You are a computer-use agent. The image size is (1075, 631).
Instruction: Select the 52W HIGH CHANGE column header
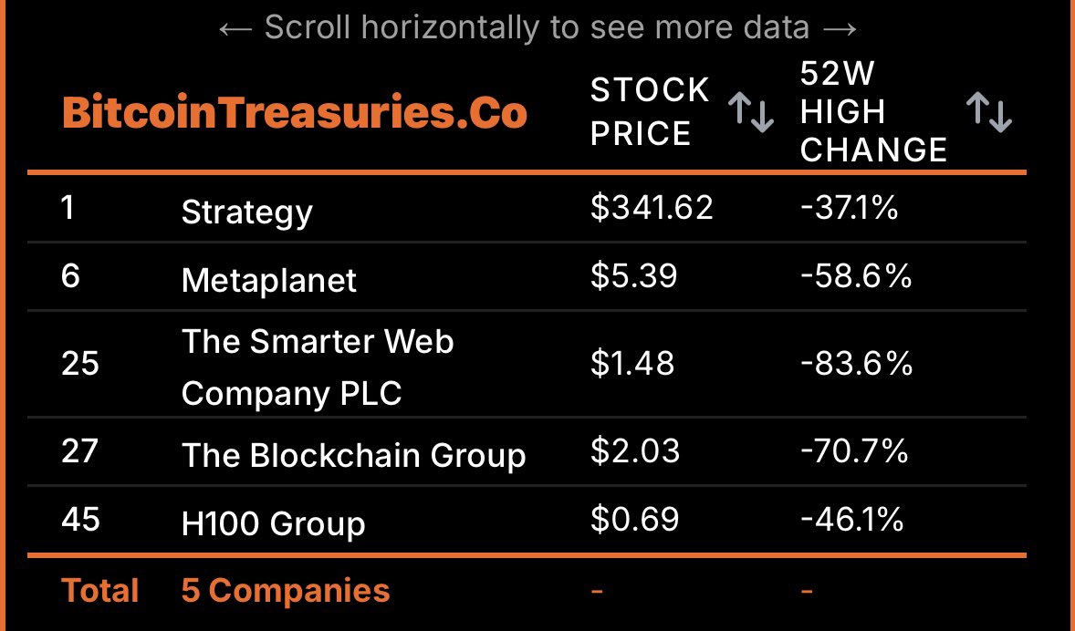(873, 111)
